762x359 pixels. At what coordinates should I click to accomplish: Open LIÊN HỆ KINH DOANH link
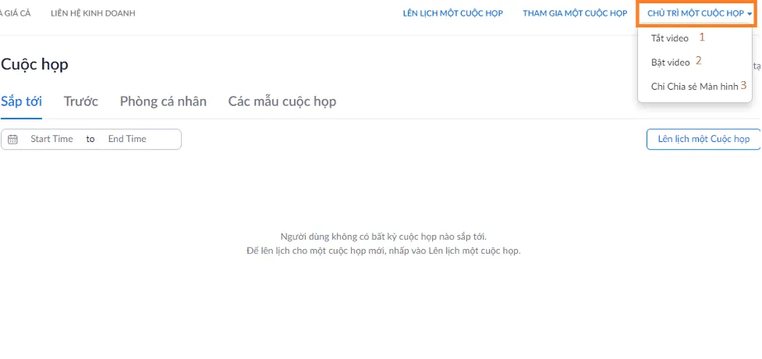[93, 13]
